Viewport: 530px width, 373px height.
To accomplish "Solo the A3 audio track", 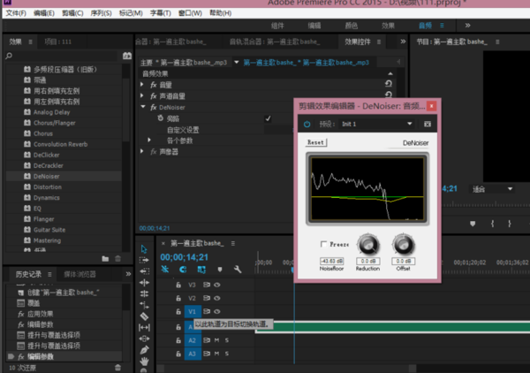I will [x=227, y=354].
